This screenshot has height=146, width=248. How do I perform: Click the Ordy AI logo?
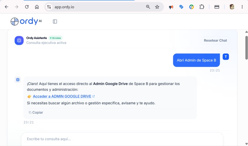coord(26,21)
